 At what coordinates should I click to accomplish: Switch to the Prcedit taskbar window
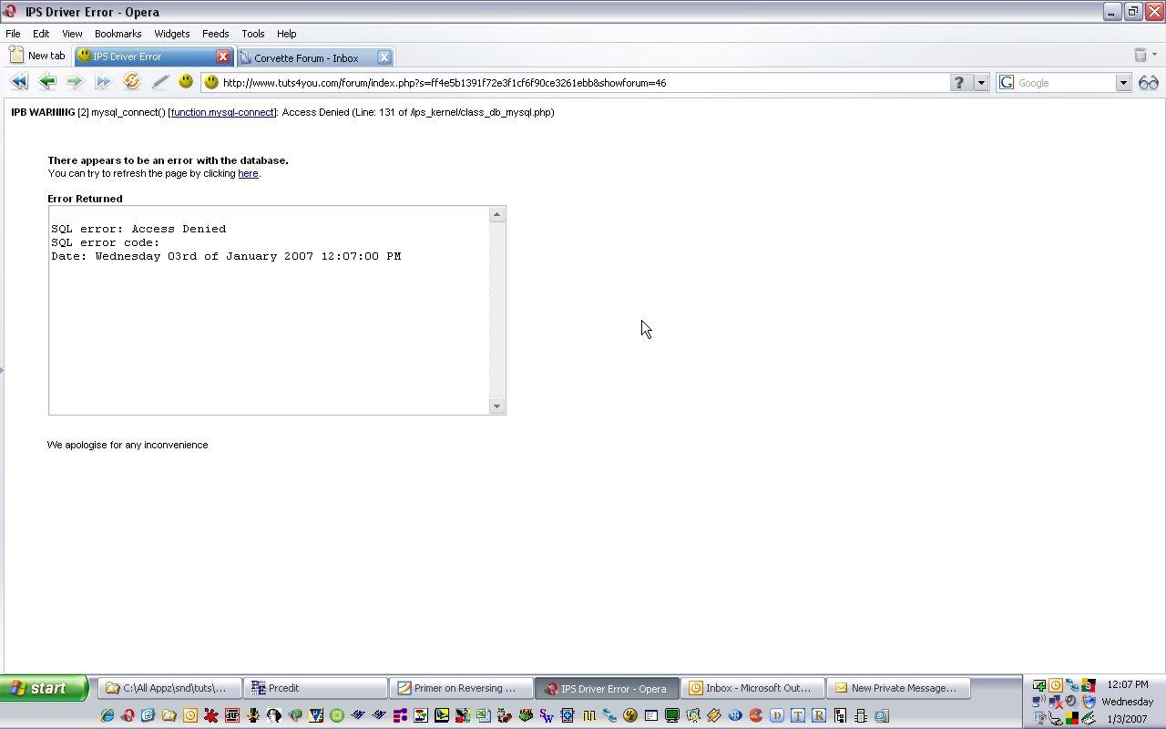[x=315, y=688]
